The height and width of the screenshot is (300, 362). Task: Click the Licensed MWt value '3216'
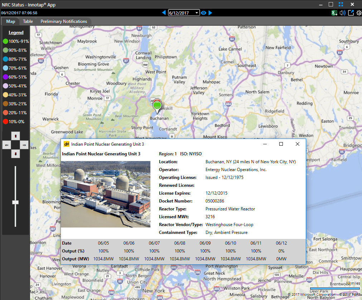(210, 217)
